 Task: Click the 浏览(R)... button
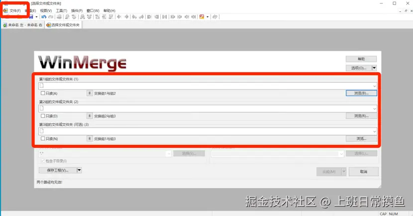pyautogui.click(x=361, y=115)
